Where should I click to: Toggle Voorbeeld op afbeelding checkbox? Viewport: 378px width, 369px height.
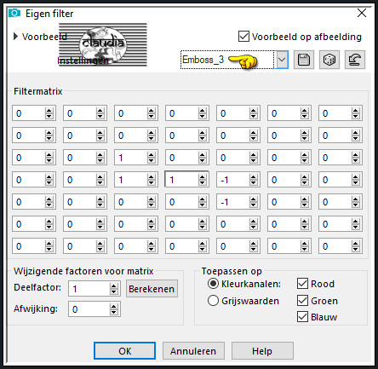point(243,37)
